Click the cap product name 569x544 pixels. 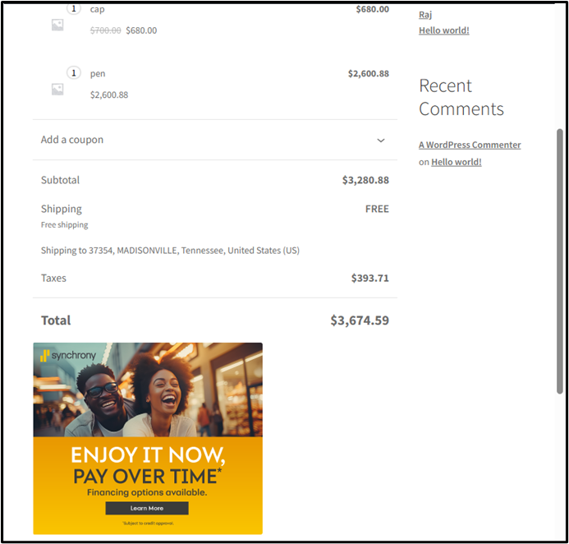(98, 9)
